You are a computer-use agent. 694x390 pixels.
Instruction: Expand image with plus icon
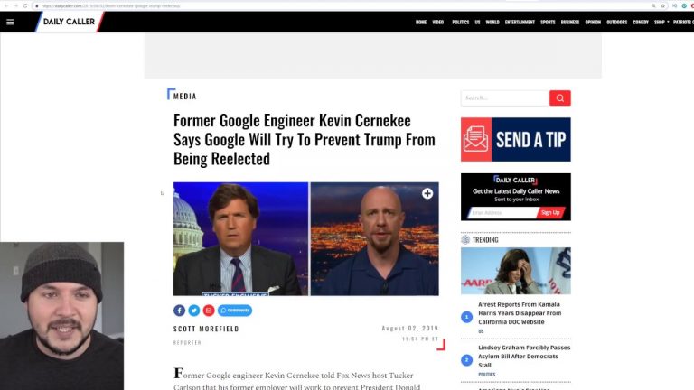[427, 194]
